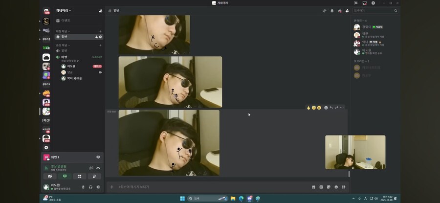
Task: Open the first offline member in list
Action: (x=375, y=68)
